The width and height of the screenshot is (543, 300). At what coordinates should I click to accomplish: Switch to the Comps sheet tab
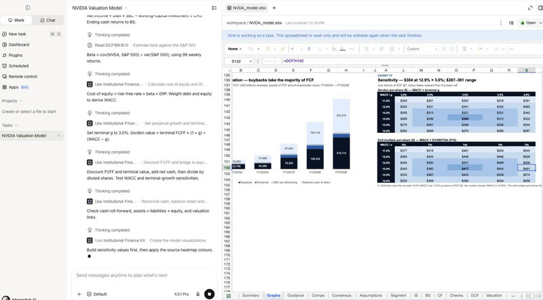(x=318, y=295)
